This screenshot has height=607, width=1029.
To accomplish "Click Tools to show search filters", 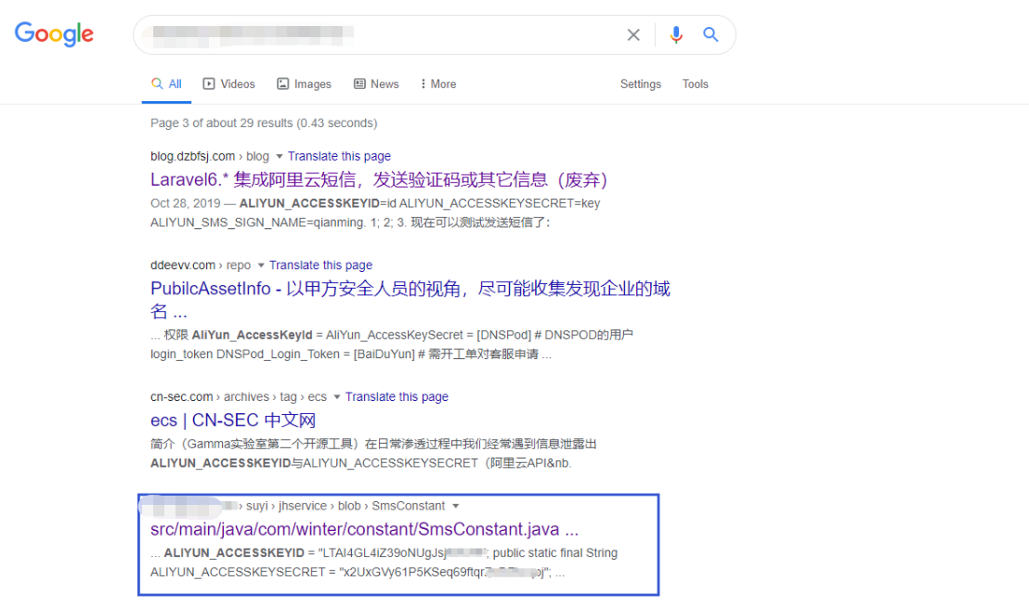I will tap(695, 84).
